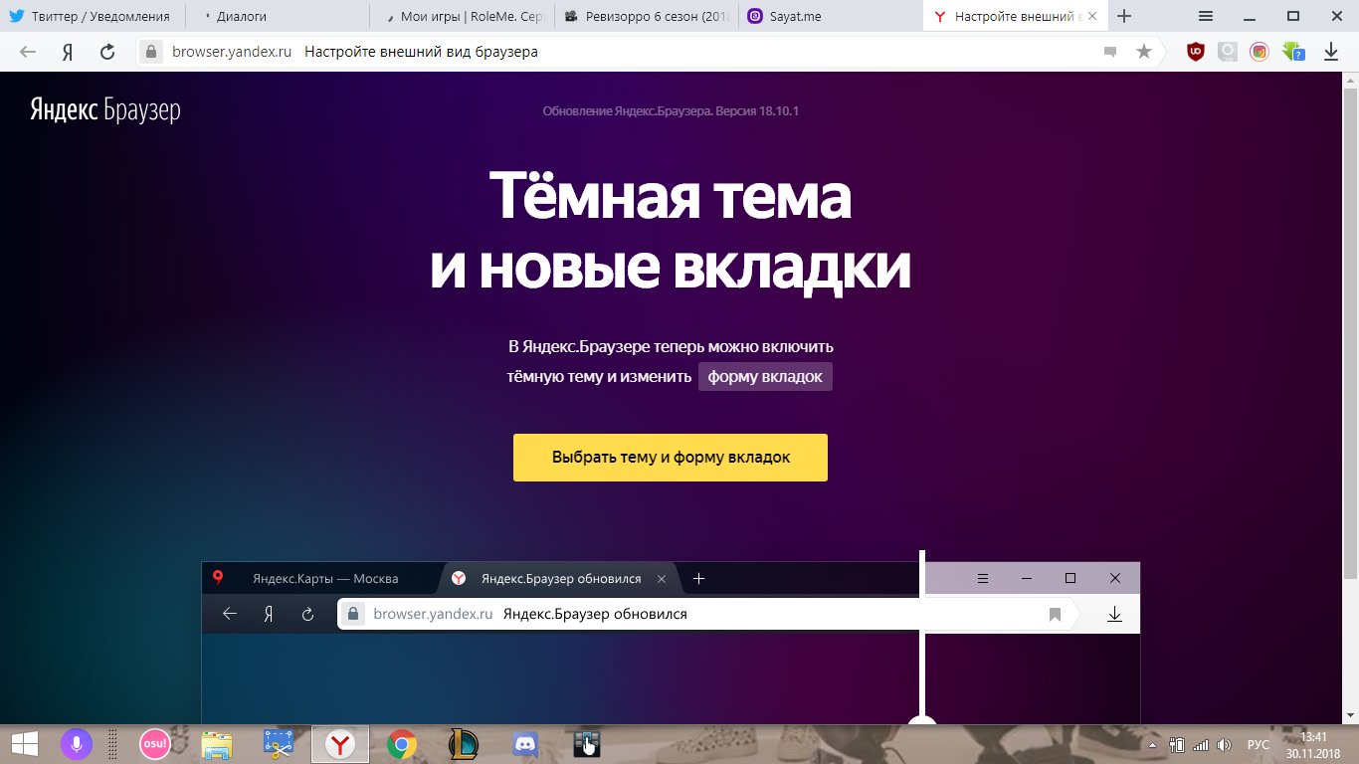Switch to the Диалоги tab

point(277,17)
